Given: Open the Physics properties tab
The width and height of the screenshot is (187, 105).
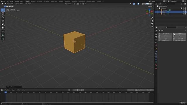Looking at the screenshot, I should tap(156, 57).
